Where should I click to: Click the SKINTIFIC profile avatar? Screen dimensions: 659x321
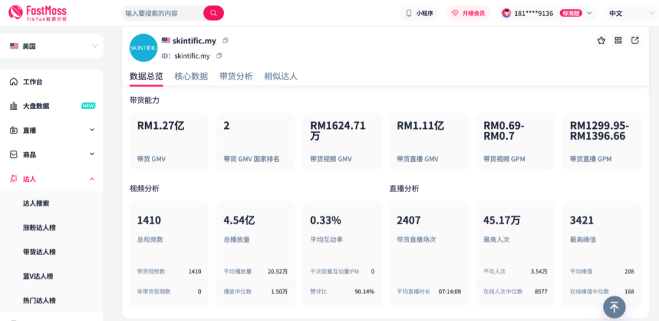(x=143, y=48)
